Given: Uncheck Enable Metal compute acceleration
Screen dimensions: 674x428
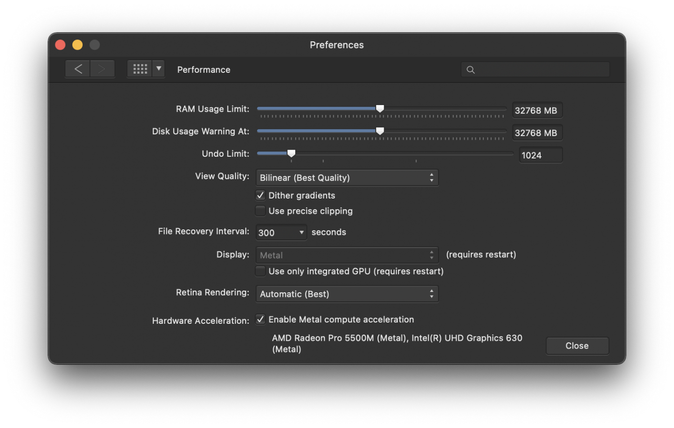Looking at the screenshot, I should [x=260, y=319].
